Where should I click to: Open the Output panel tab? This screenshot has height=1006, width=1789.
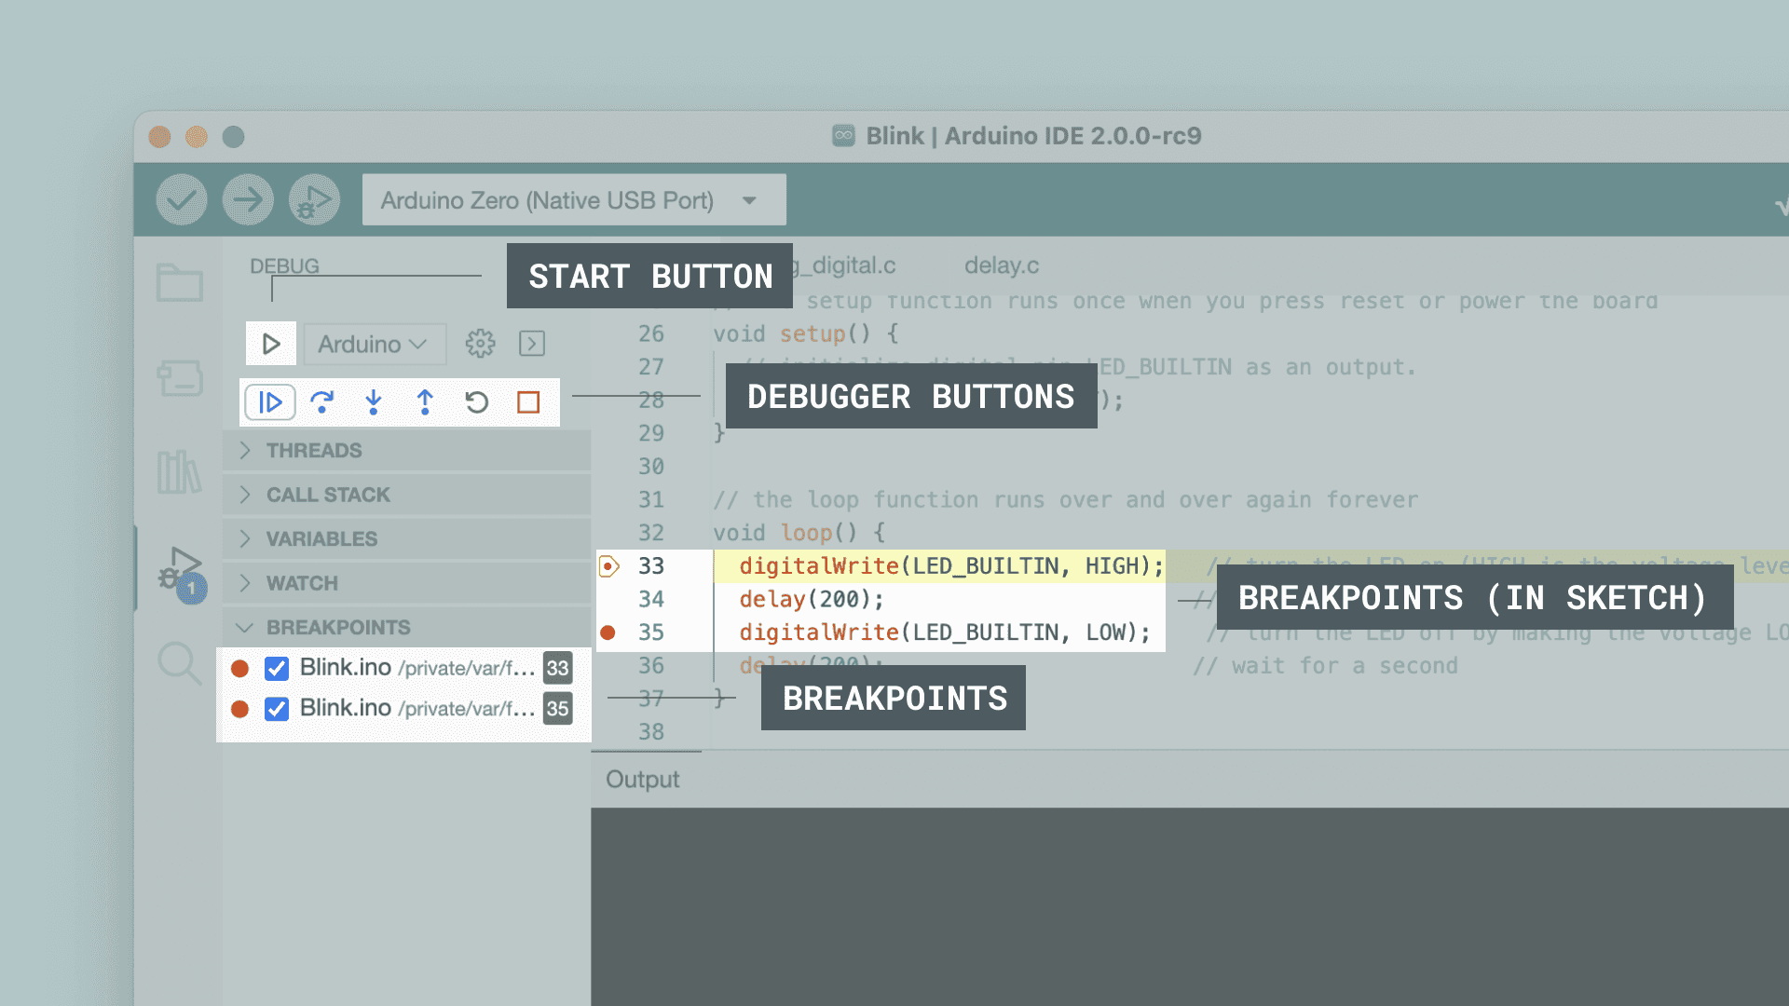click(x=642, y=780)
